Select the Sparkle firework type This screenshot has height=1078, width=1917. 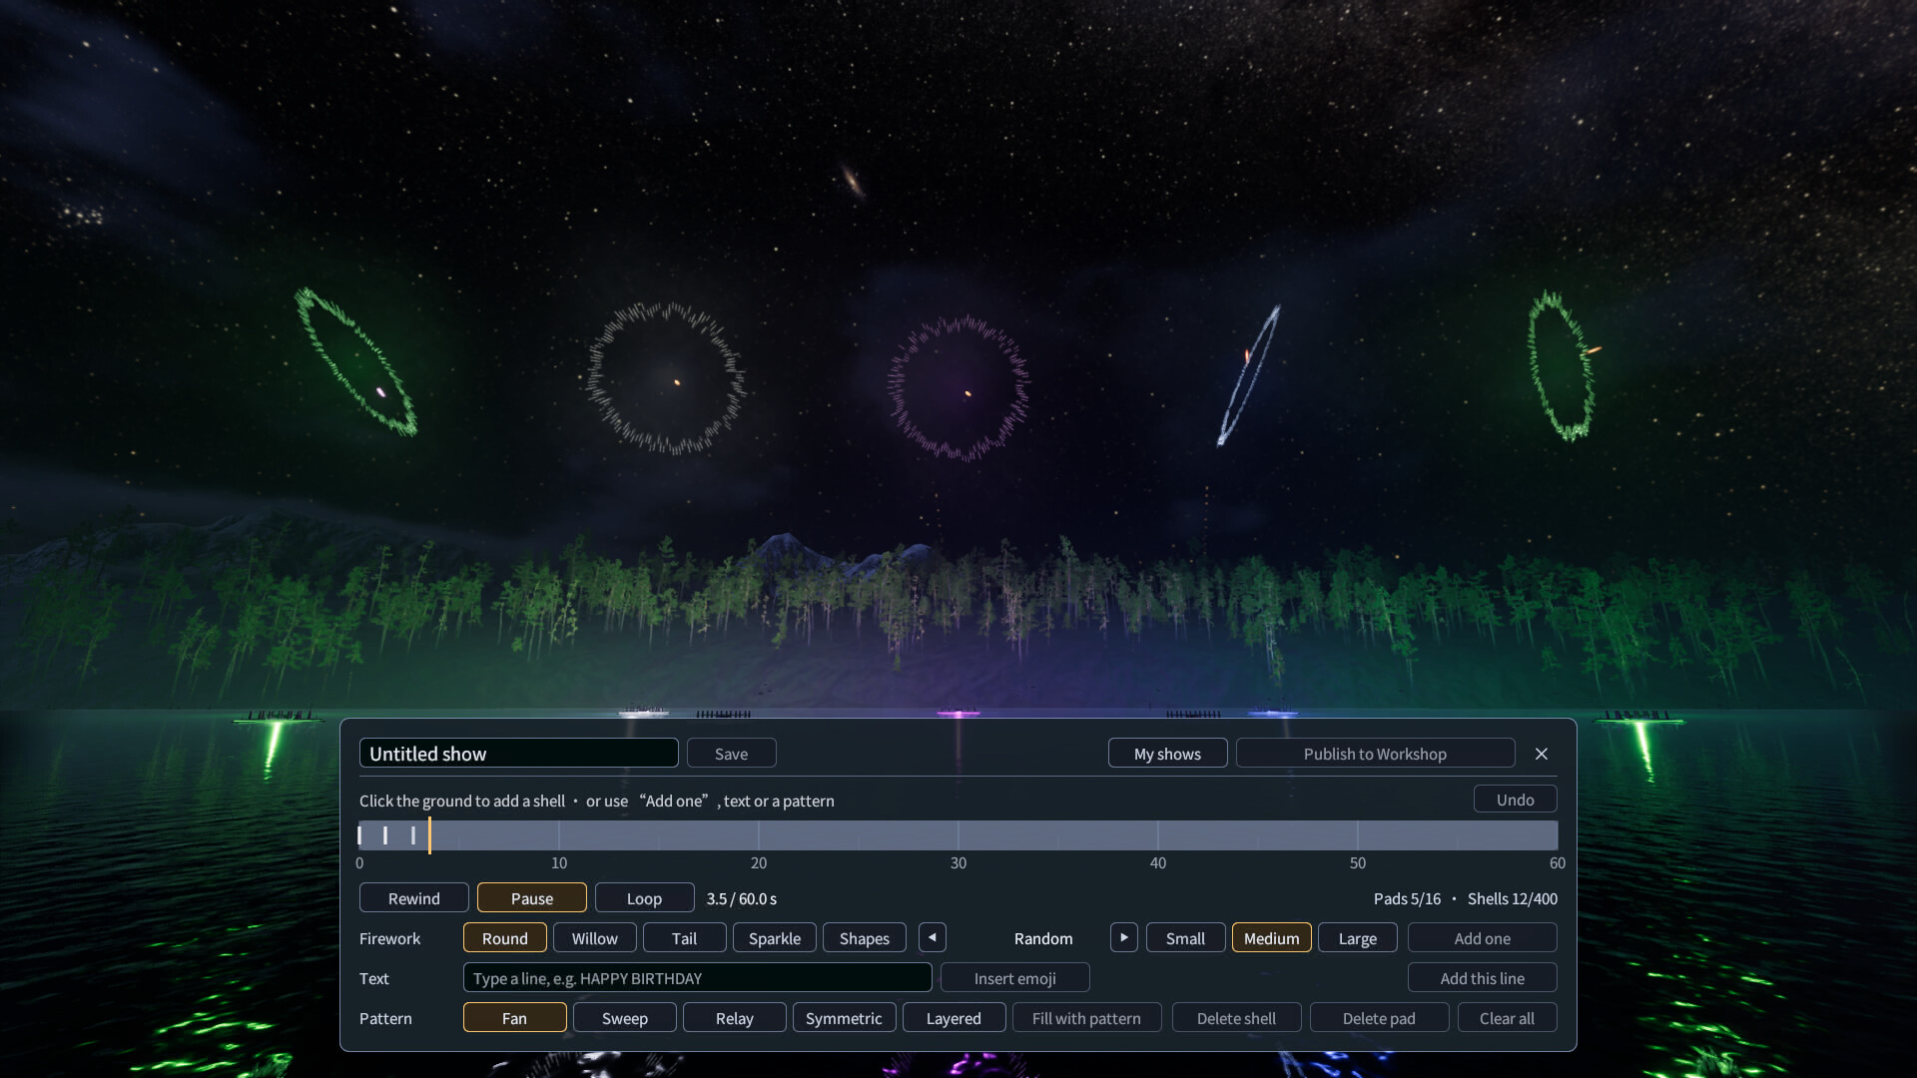pos(775,937)
